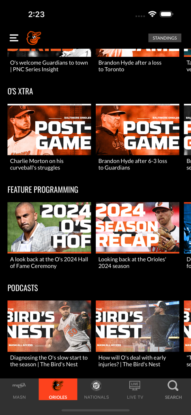Open the hamburger menu

coord(14,38)
